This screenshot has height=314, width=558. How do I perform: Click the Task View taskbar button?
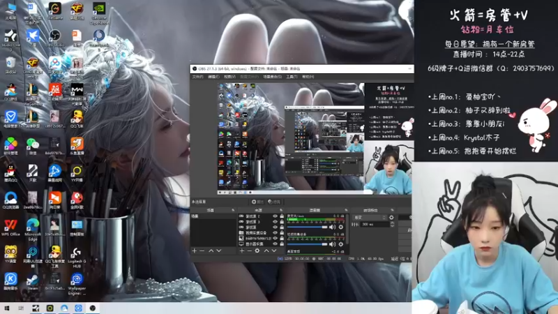click(x=21, y=308)
